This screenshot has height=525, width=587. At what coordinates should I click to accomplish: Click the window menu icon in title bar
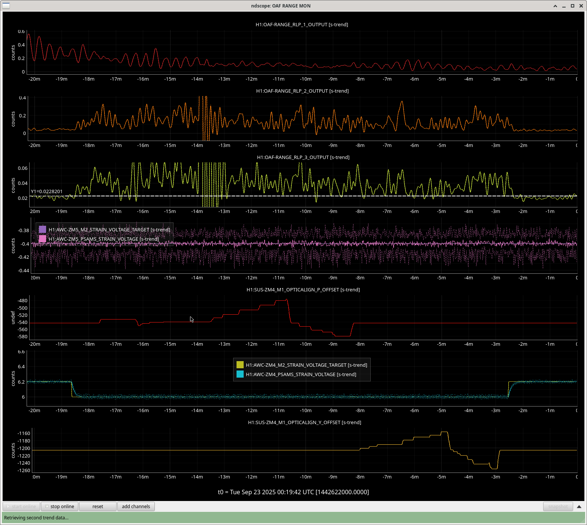coord(6,6)
